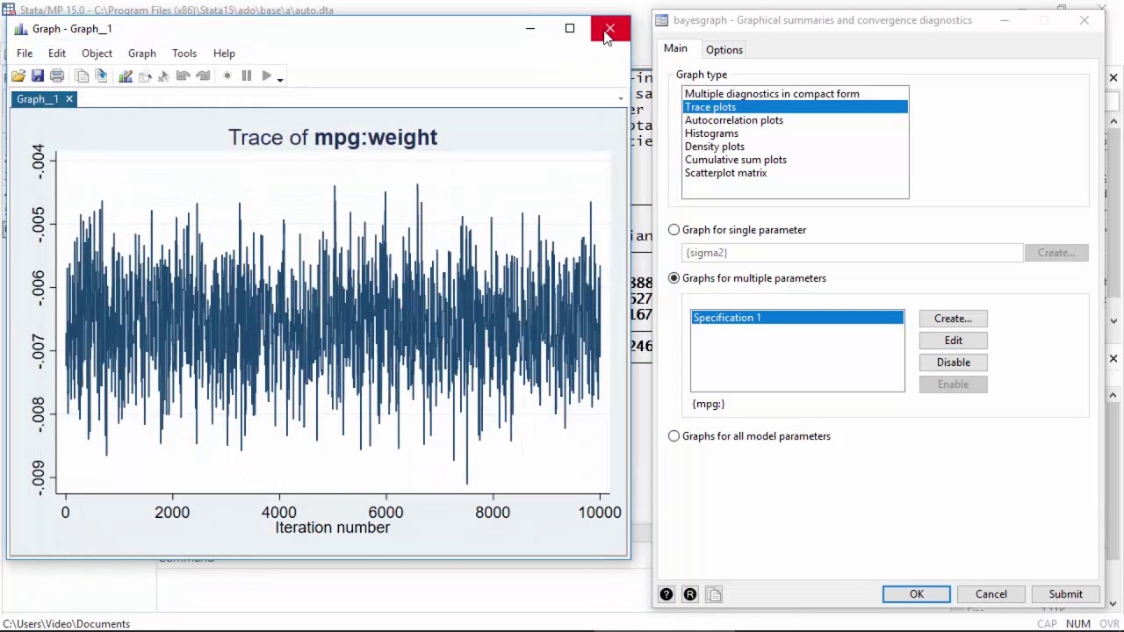This screenshot has width=1124, height=632.
Task: Click the redo arrow in the Graph toolbar
Action: tap(203, 76)
